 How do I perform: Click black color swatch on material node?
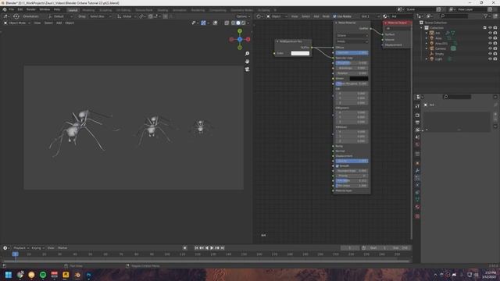(359, 78)
